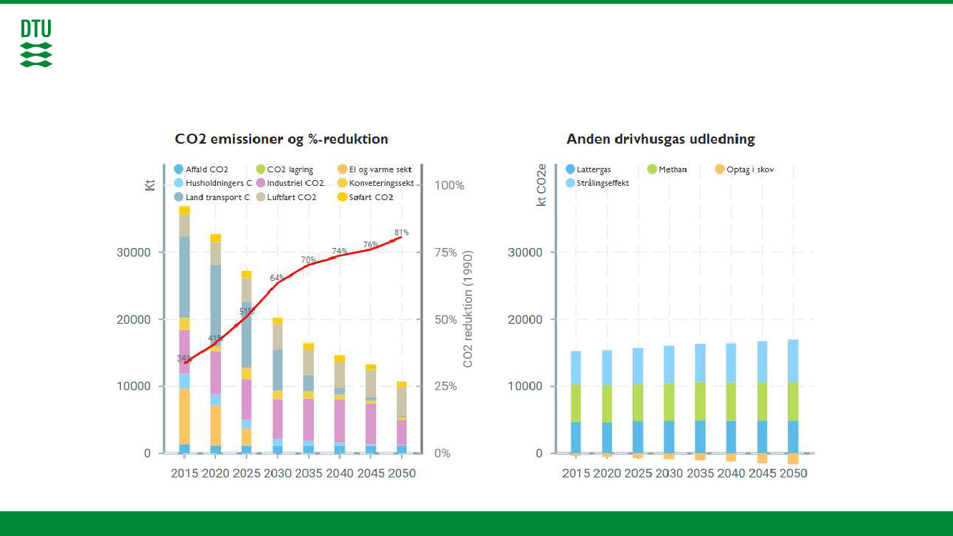Toggle Lattergas legend marker

pos(570,169)
